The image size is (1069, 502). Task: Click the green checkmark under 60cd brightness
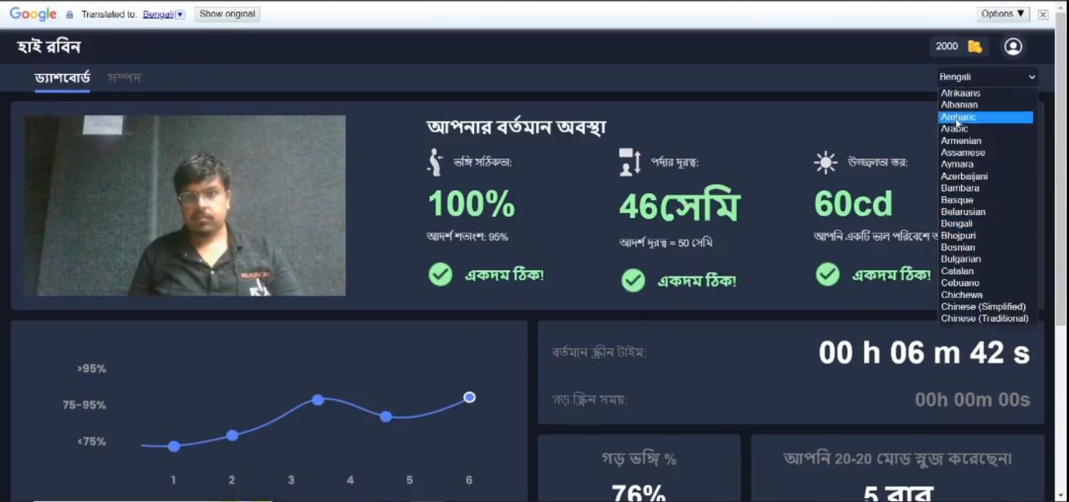pos(827,274)
